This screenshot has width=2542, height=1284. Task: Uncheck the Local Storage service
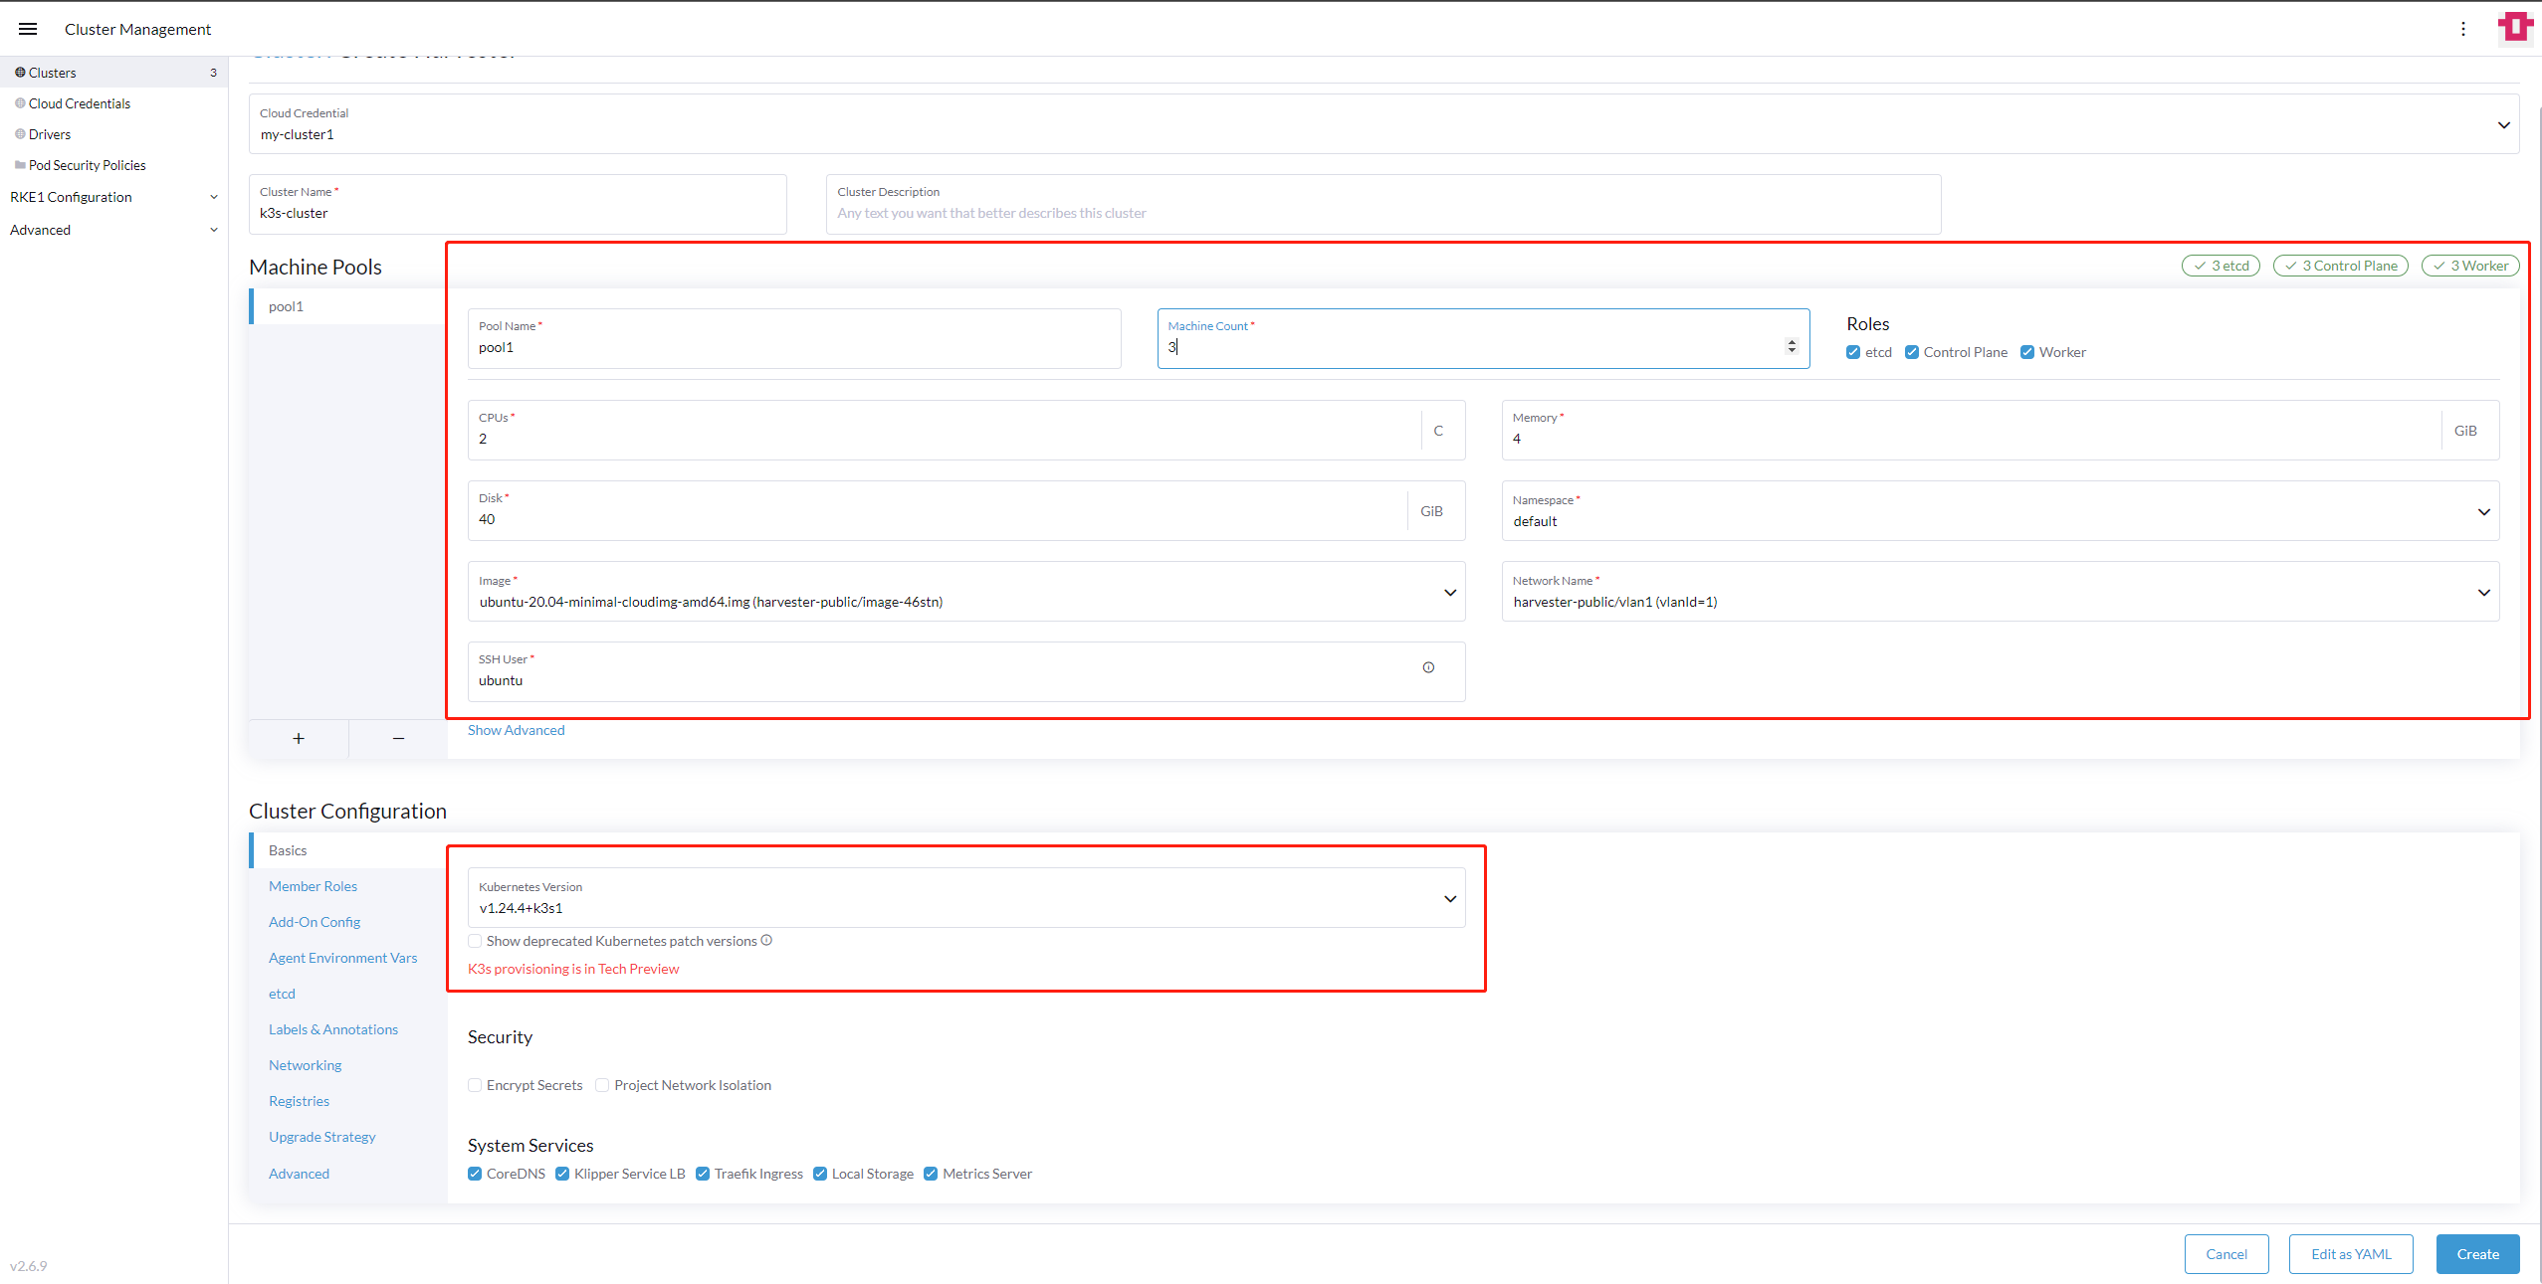[x=820, y=1174]
